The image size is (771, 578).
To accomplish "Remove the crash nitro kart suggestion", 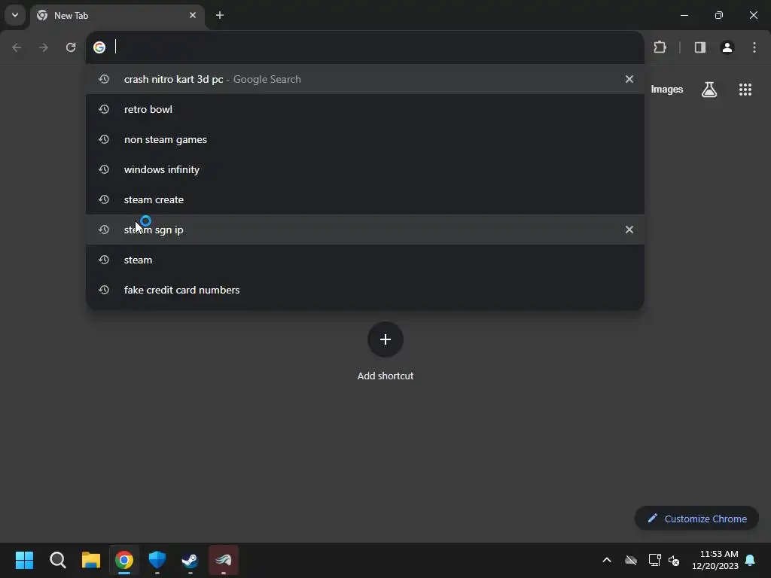I will point(629,79).
